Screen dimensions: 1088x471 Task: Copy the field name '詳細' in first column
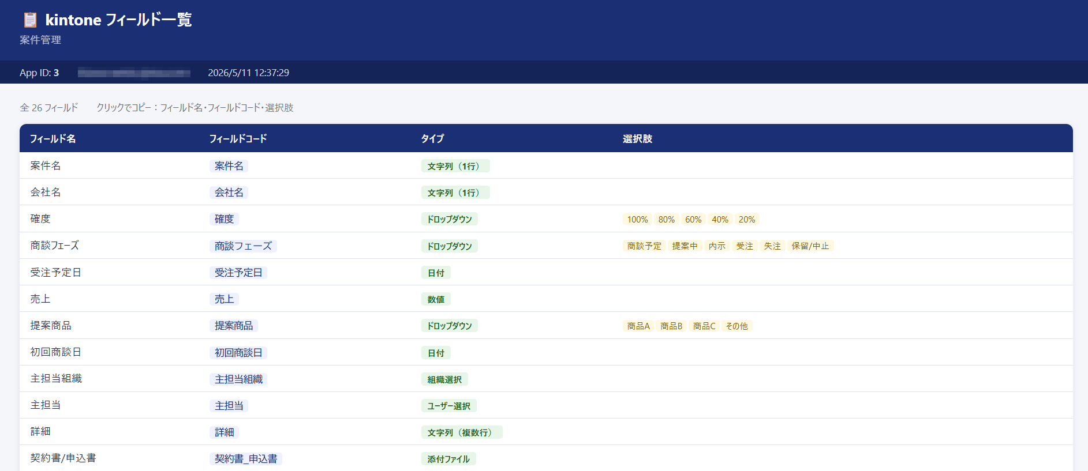point(40,431)
